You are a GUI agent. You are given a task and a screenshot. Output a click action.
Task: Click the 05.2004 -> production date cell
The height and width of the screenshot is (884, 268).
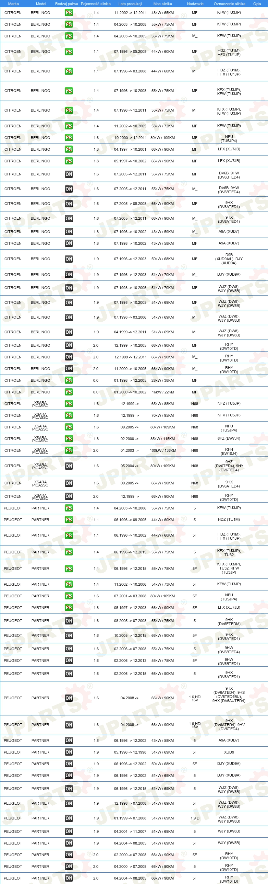pos(130,466)
